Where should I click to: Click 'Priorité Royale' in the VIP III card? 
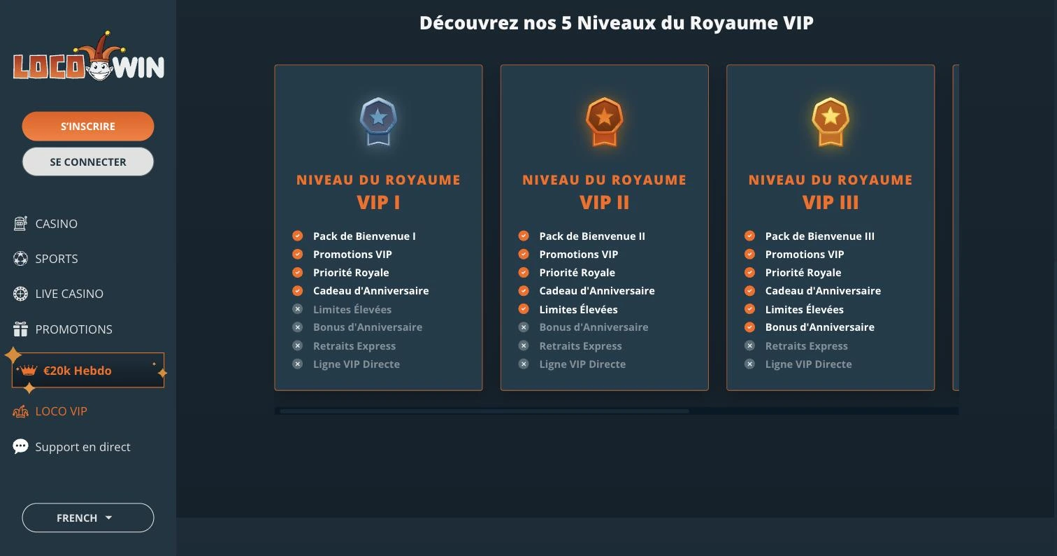click(x=803, y=273)
